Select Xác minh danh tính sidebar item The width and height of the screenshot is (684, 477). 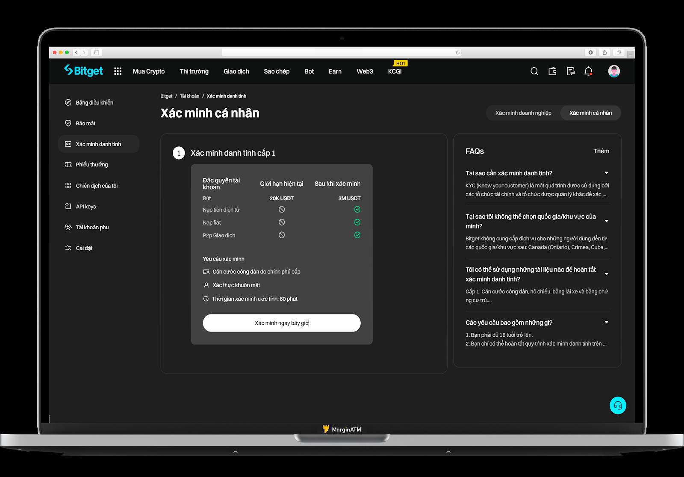pos(99,144)
